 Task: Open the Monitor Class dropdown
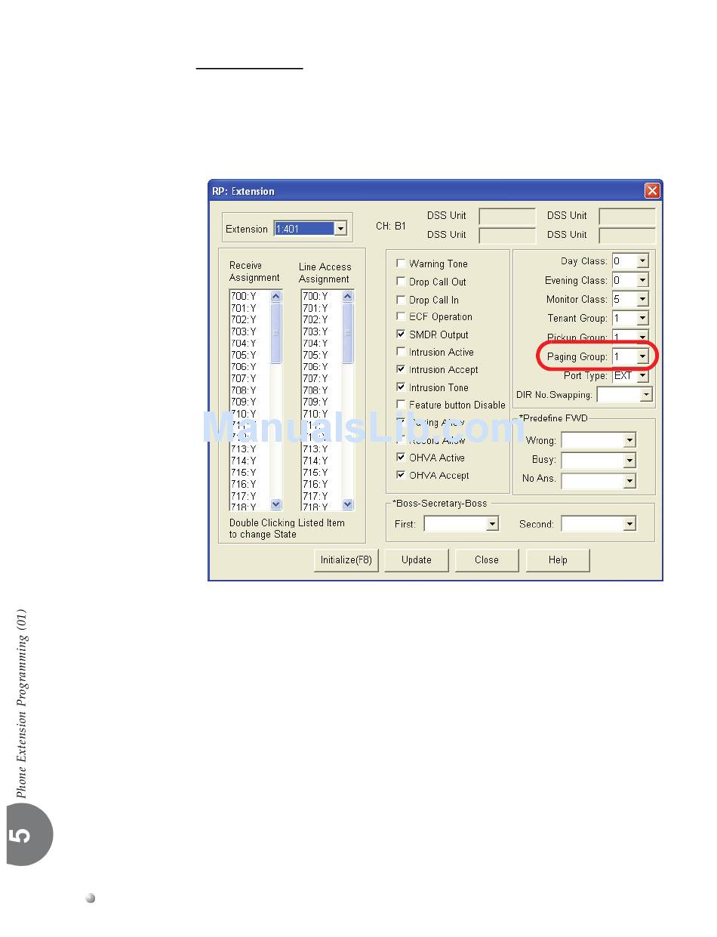[642, 300]
